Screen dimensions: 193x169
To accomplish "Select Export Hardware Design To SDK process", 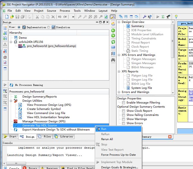I will point(56,129).
